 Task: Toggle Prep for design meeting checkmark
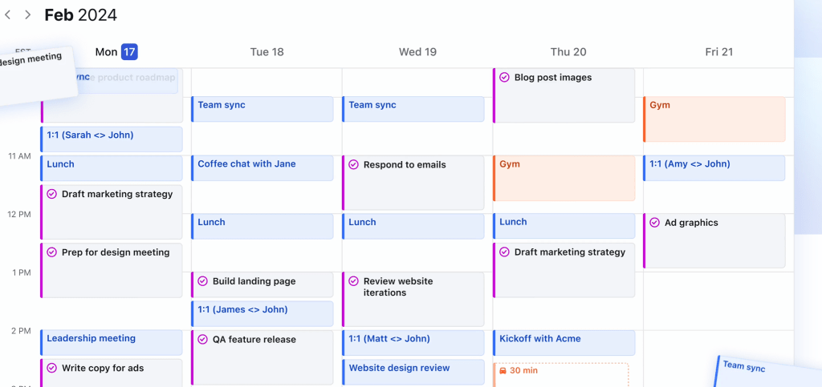click(51, 252)
